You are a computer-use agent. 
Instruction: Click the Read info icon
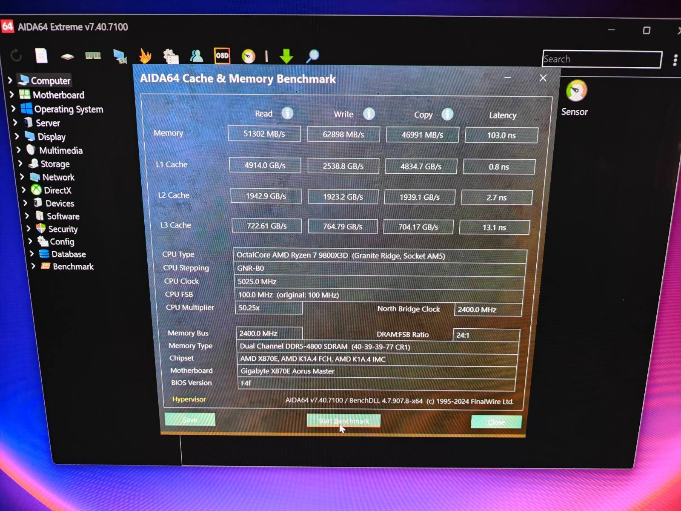(x=287, y=113)
